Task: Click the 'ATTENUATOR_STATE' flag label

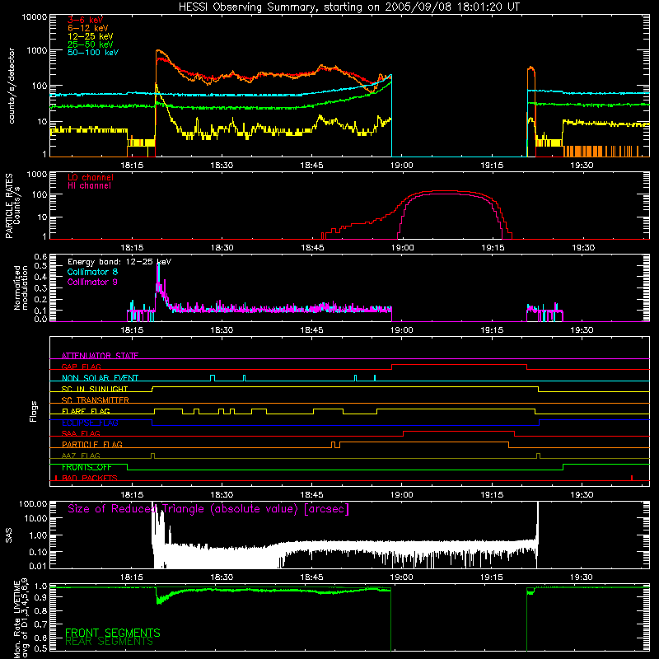Action: tap(100, 356)
